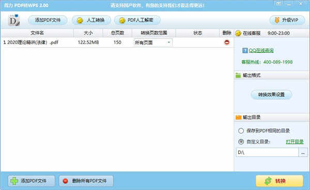Expand the 所有页面 page range dropdown
310x190 pixels.
point(168,42)
